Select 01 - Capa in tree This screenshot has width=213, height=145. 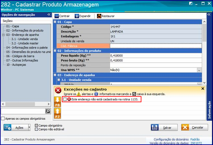(12, 26)
